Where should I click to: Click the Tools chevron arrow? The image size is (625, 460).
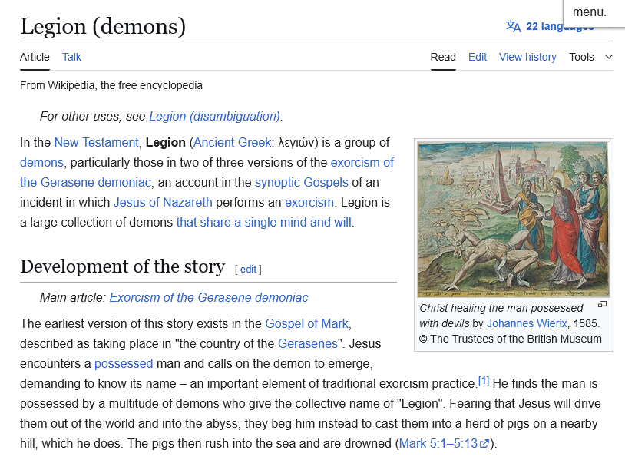609,57
